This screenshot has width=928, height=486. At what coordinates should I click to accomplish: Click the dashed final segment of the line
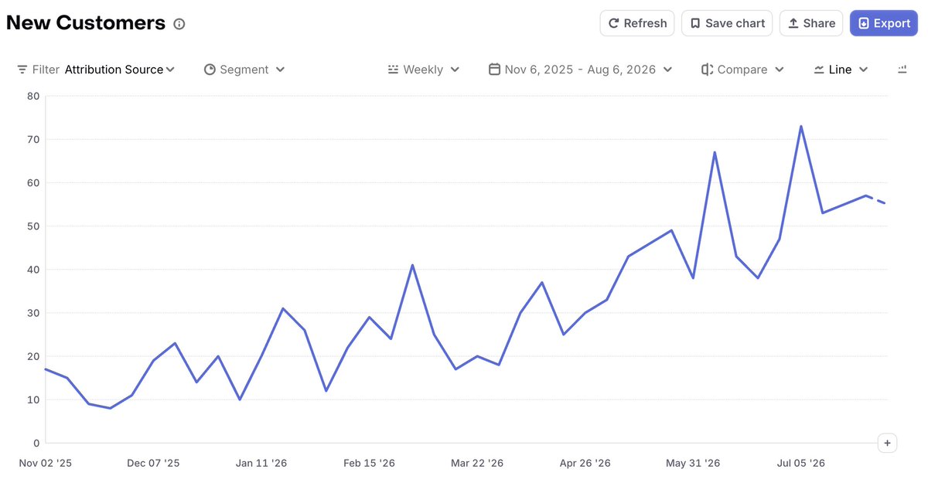point(877,199)
